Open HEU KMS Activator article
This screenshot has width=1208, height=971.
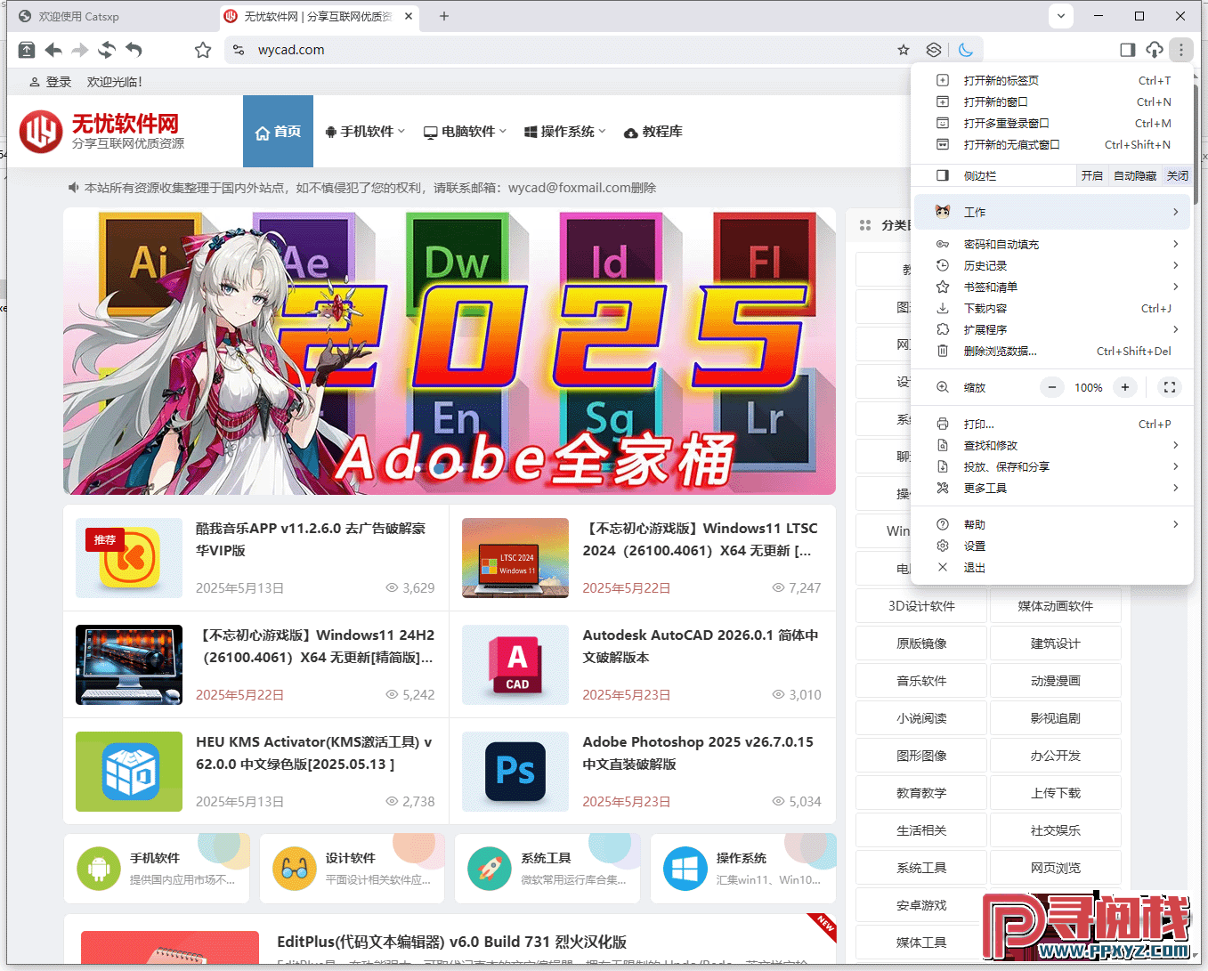pyautogui.click(x=314, y=753)
